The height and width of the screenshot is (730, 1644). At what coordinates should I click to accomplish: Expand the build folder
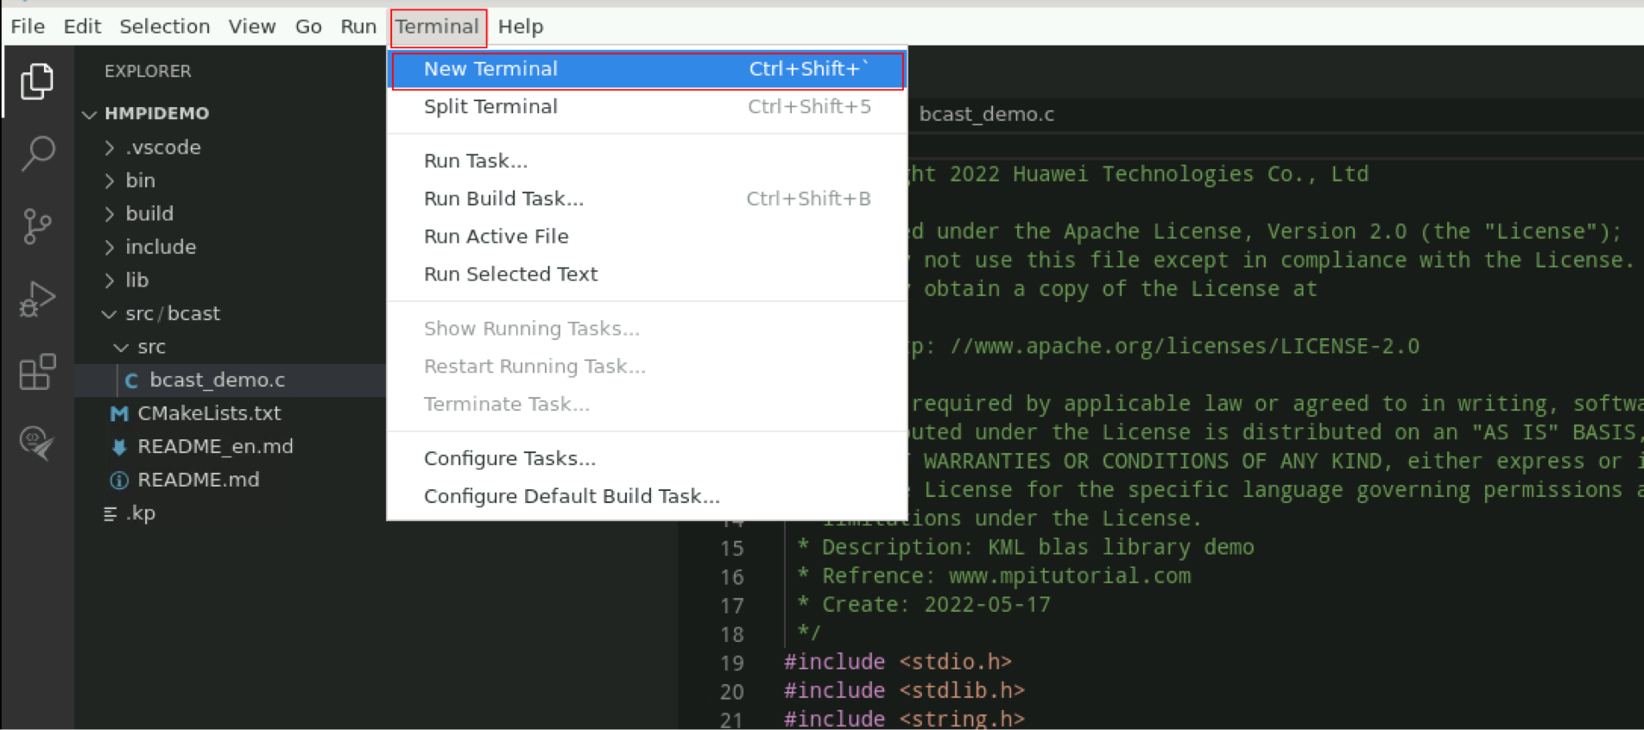click(110, 214)
